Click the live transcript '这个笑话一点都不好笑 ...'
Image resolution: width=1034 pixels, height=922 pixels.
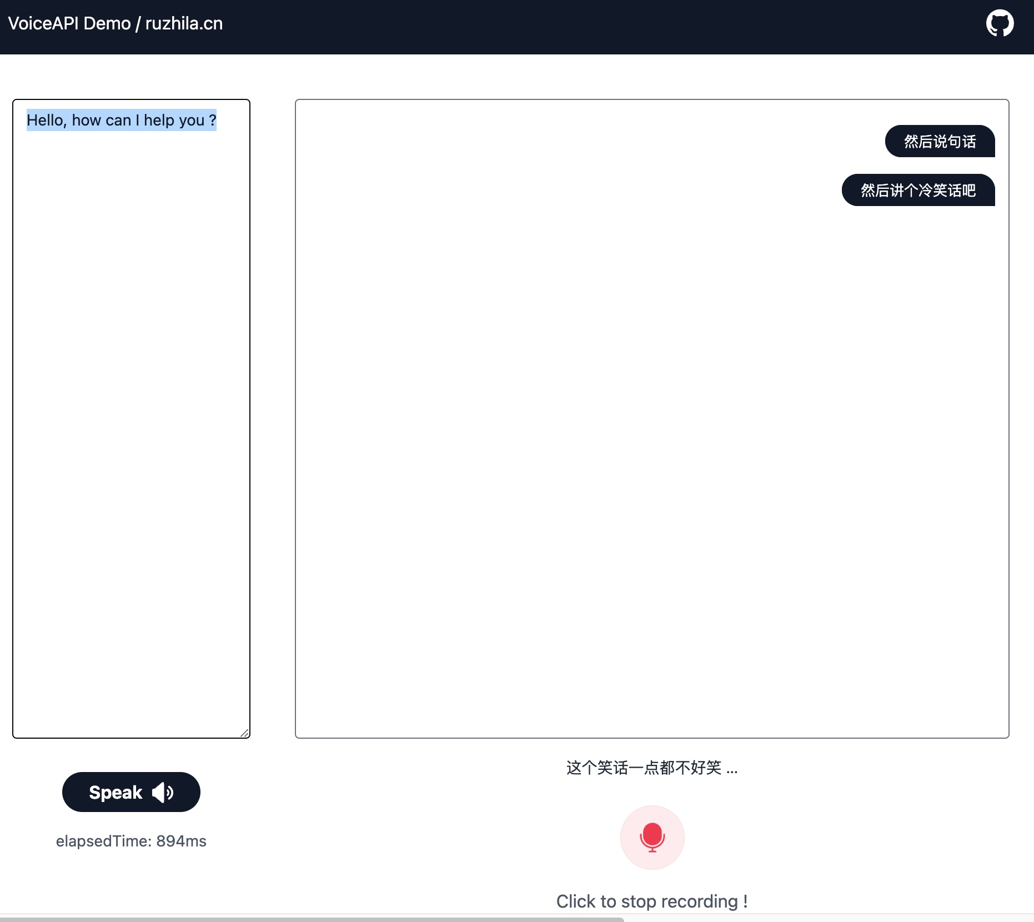pos(652,768)
